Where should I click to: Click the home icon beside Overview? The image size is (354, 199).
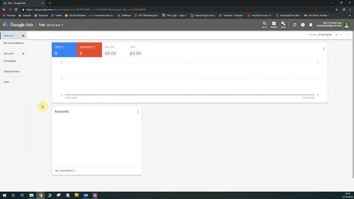[x=23, y=35]
